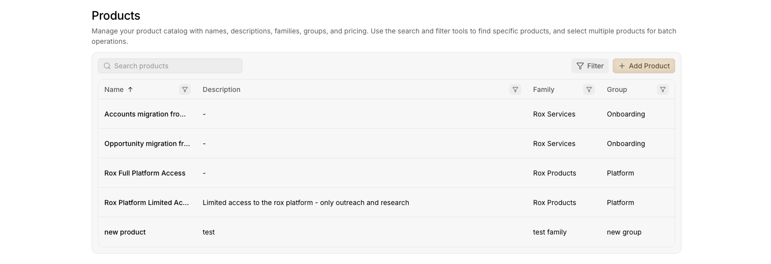Click the search magnifier icon
This screenshot has width=771, height=264.
107,66
